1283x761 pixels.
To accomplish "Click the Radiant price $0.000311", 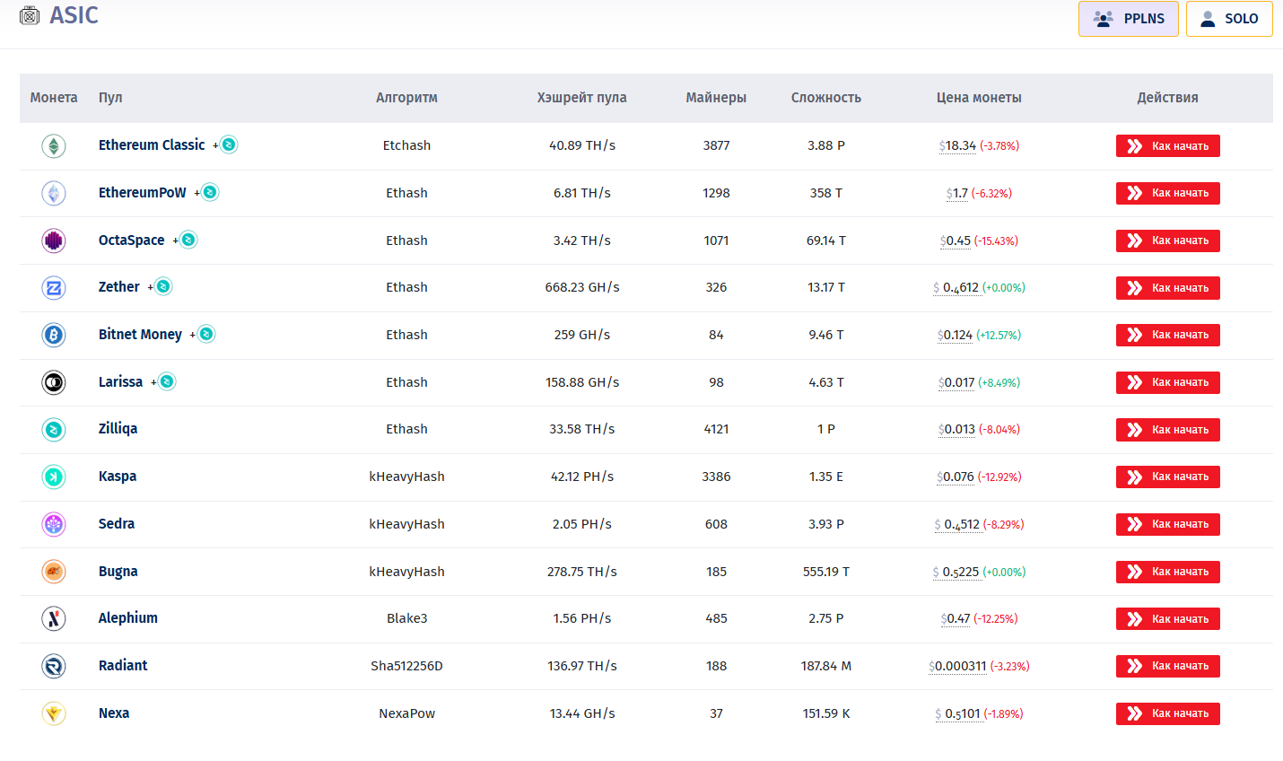I will point(957,666).
